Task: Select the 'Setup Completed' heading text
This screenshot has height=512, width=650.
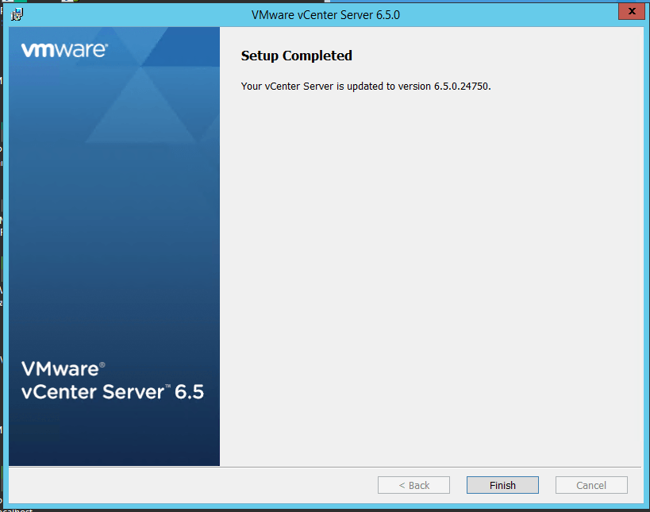Action: pos(296,56)
